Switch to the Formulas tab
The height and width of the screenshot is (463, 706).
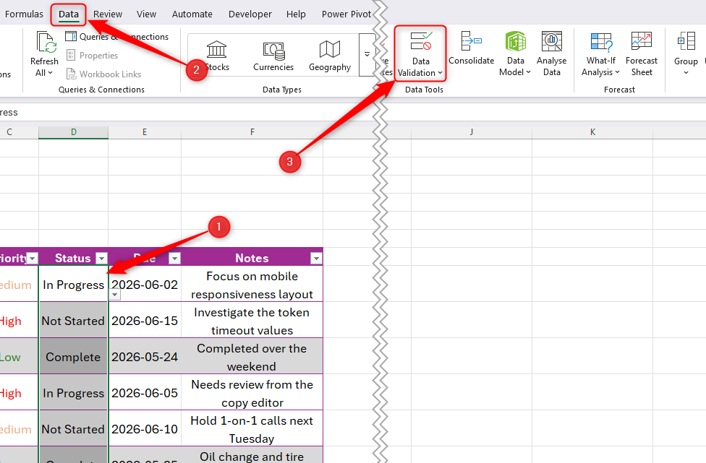point(24,14)
